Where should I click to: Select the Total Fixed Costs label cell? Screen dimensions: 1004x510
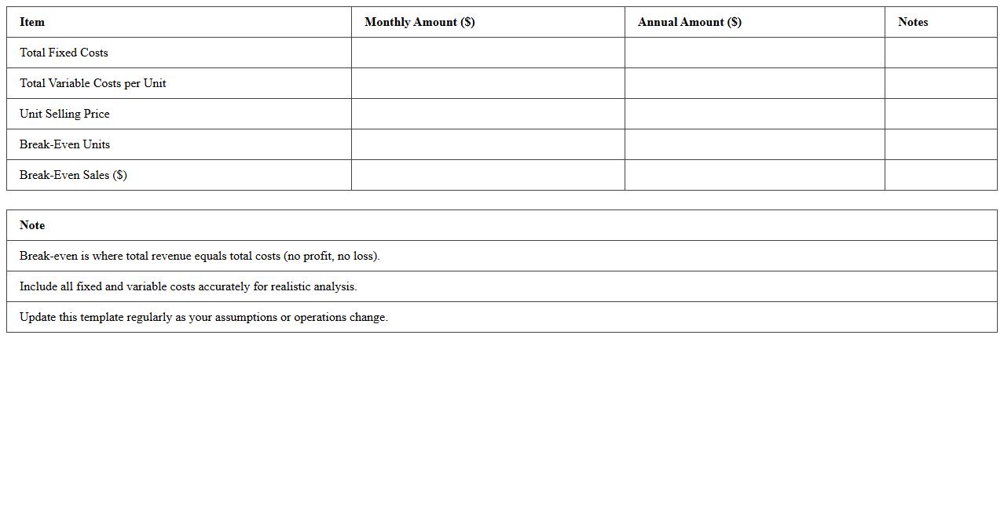click(x=64, y=53)
